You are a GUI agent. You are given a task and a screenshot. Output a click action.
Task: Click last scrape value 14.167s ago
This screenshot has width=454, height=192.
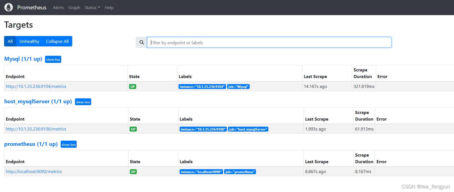[315, 86]
